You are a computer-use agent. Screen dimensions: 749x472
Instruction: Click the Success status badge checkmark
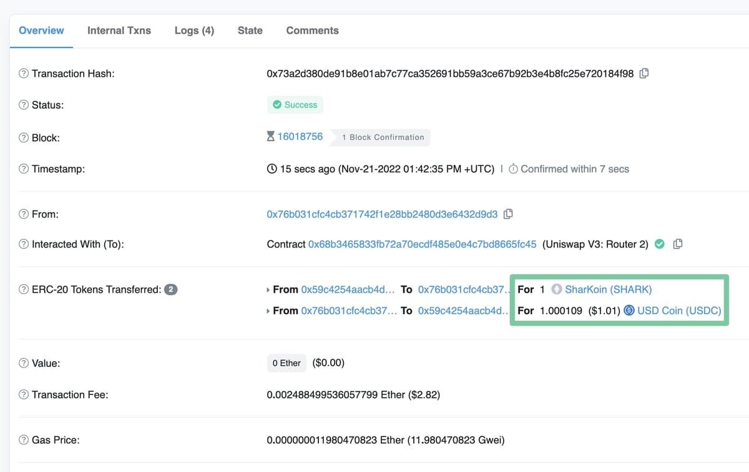point(277,105)
